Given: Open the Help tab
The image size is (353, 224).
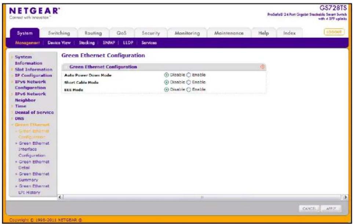Looking at the screenshot, I should click(x=263, y=33).
